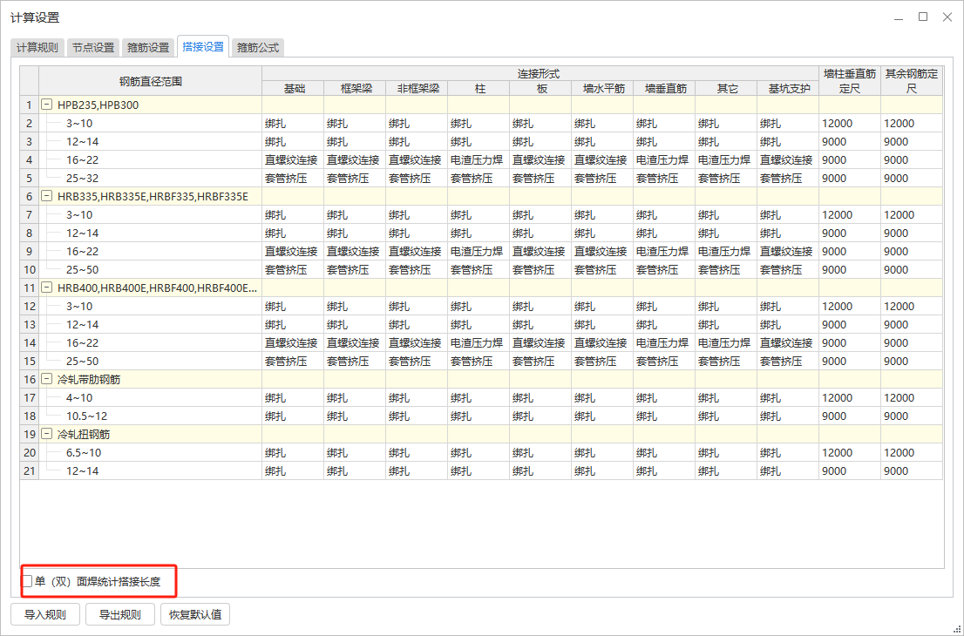Collapse the HRB400,HRB400E group

click(x=47, y=288)
